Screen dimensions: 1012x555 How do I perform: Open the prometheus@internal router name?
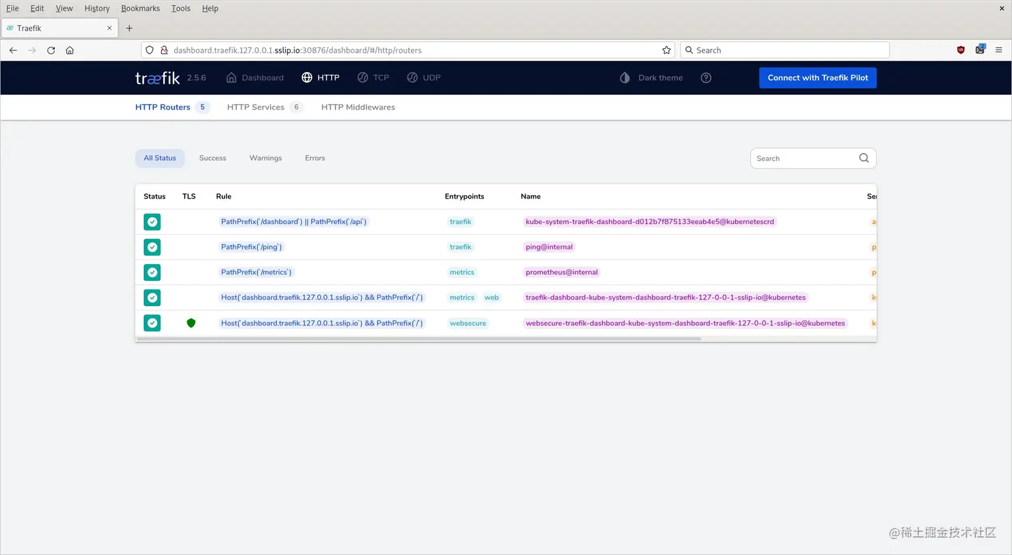click(x=562, y=272)
